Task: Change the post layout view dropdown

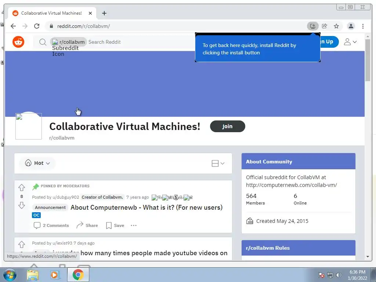Action: click(x=218, y=163)
